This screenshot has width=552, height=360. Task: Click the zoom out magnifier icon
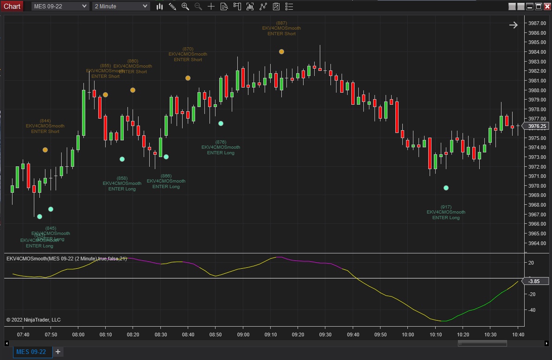[198, 6]
